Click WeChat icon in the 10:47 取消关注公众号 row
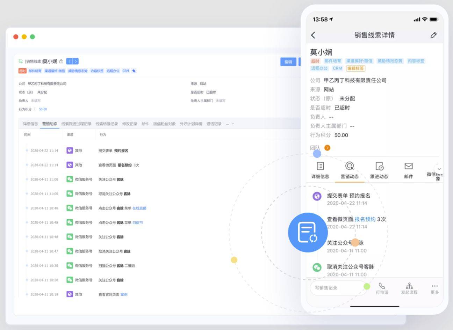 click(x=70, y=251)
